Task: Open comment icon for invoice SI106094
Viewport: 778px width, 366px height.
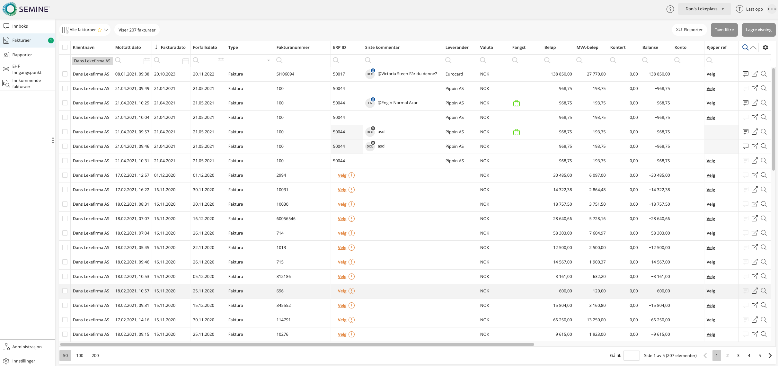Action: pos(746,74)
